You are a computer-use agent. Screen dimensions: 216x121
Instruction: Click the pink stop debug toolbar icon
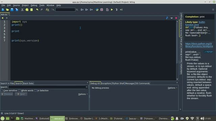[x=102, y=10]
